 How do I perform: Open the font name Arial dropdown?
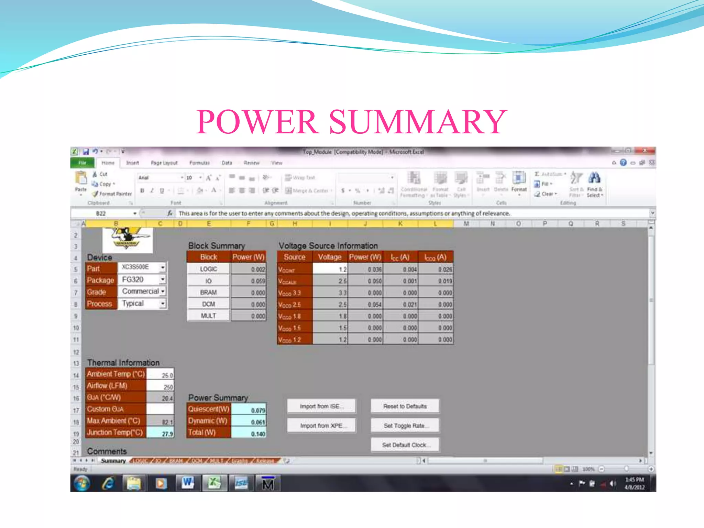tap(182, 178)
